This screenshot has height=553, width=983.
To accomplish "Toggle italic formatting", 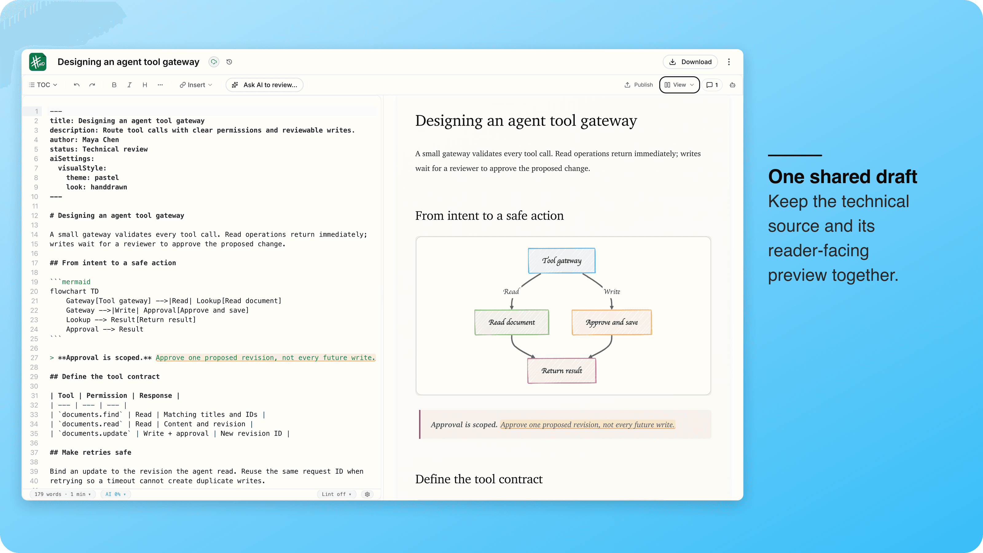I will point(129,85).
